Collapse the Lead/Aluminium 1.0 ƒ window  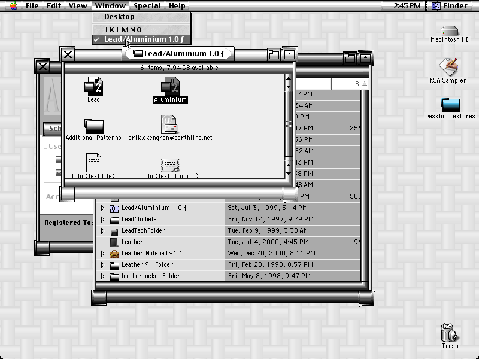[289, 54]
